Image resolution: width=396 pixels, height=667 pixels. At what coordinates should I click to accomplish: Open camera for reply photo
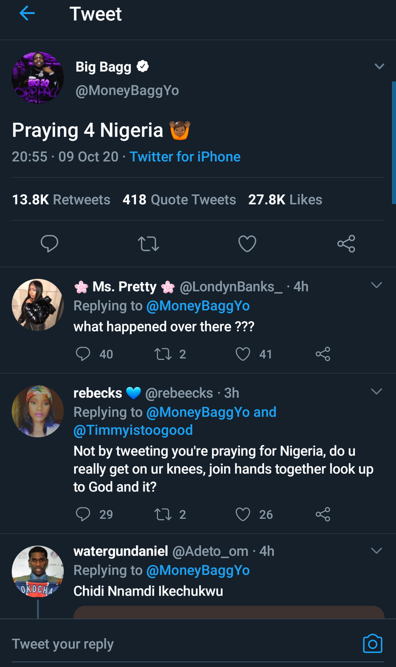pyautogui.click(x=372, y=643)
